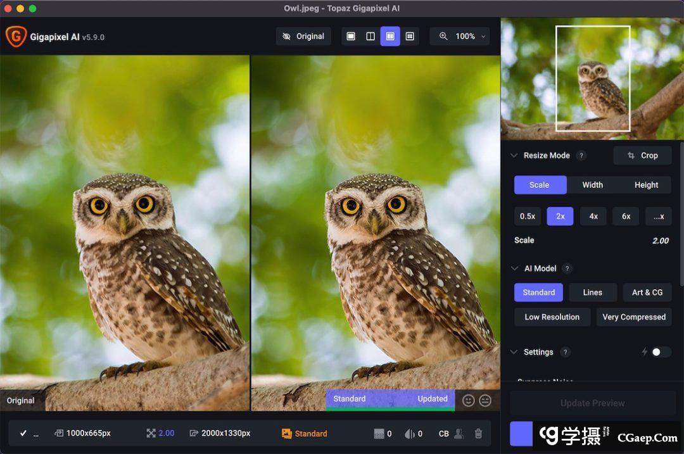Switch to single image view layout
Image resolution: width=684 pixels, height=454 pixels.
point(351,37)
